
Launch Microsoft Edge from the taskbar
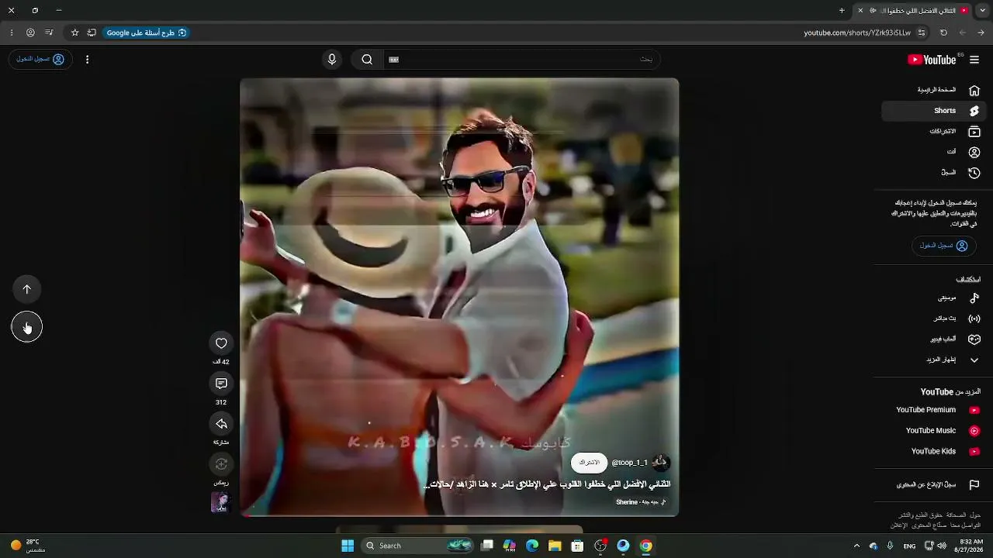coord(532,546)
